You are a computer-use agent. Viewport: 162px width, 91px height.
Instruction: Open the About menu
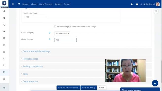coord(34,4)
